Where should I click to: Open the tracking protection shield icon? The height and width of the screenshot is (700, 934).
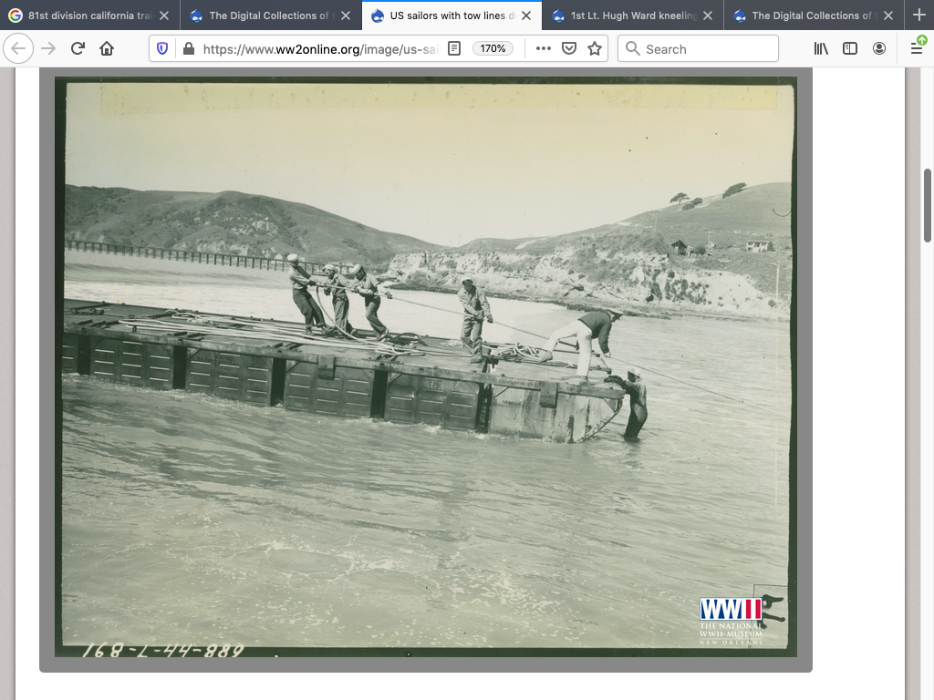162,49
